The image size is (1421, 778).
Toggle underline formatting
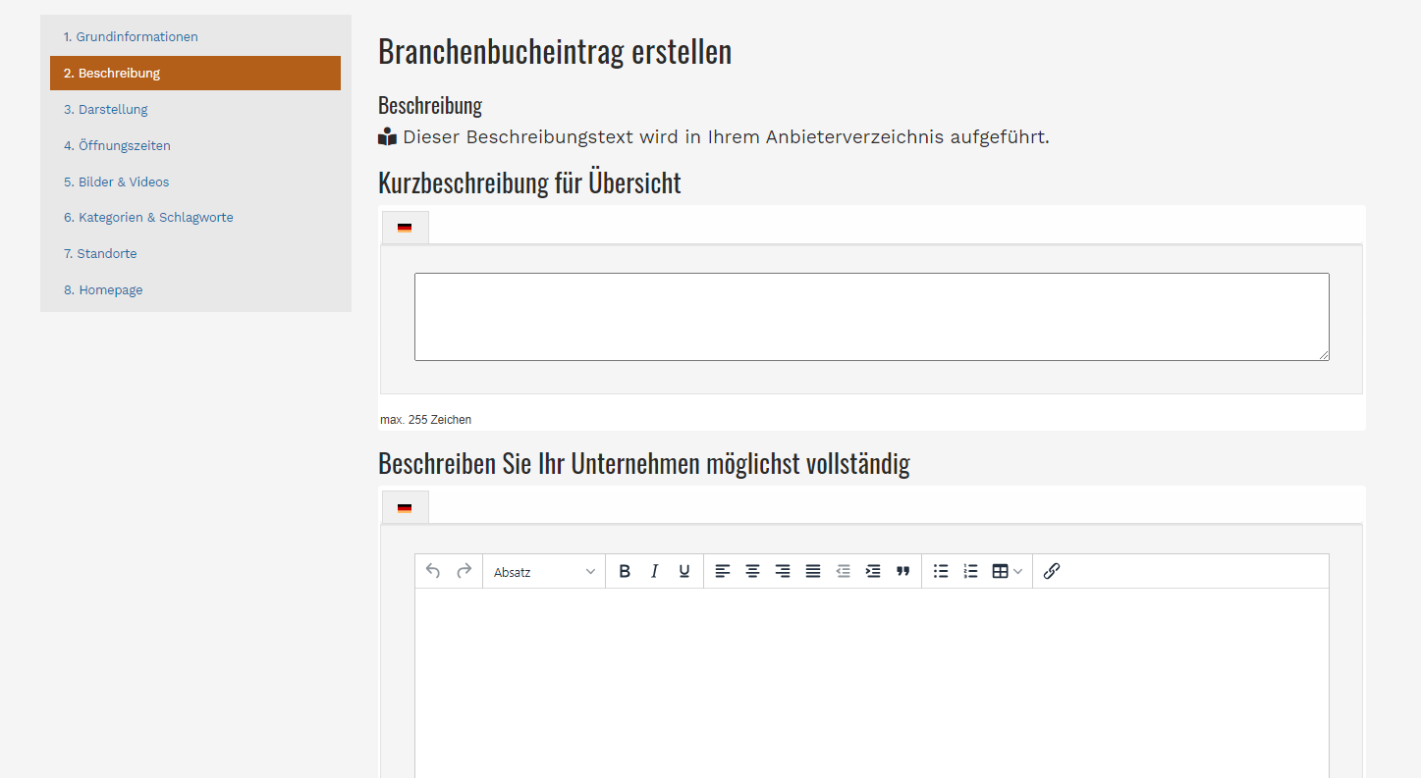[x=684, y=571]
